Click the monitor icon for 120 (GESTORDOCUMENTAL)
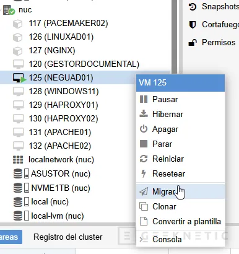The width and height of the screenshot is (239, 254). click(x=19, y=64)
